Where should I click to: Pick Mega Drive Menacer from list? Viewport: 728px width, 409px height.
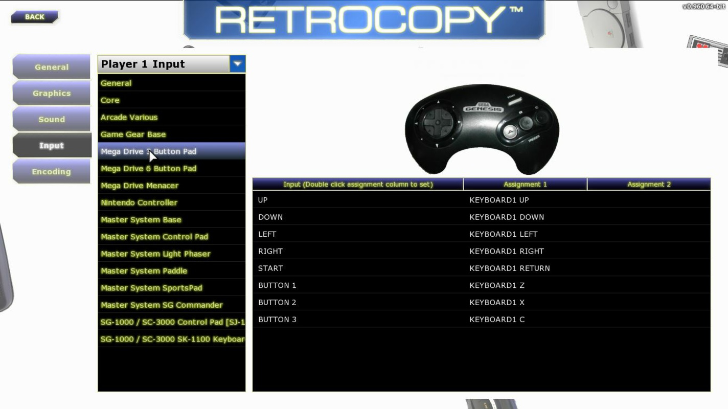click(171, 185)
